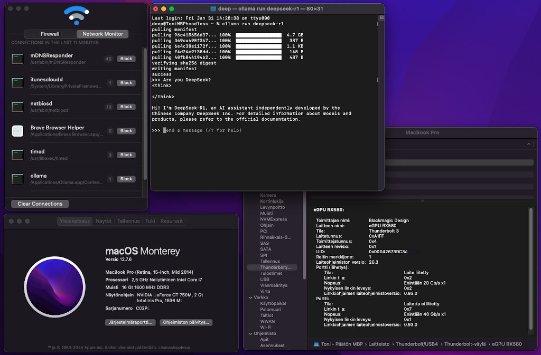Click the connections list scrollbar
541x355 pixels.
coord(145,113)
